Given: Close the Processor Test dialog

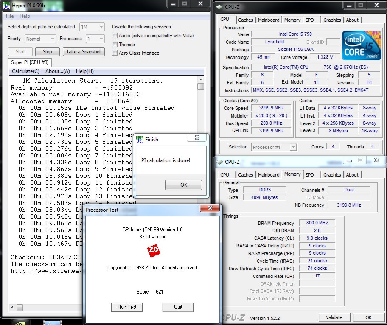Looking at the screenshot, I should coord(210,208).
